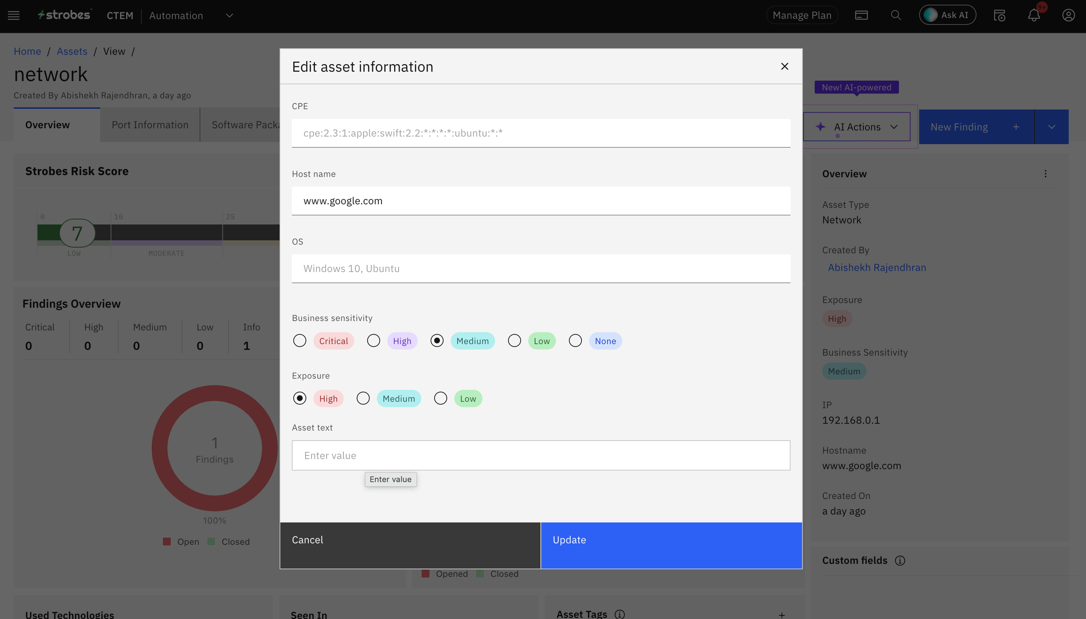Close the Edit asset information dialog
The height and width of the screenshot is (619, 1086).
coord(785,66)
